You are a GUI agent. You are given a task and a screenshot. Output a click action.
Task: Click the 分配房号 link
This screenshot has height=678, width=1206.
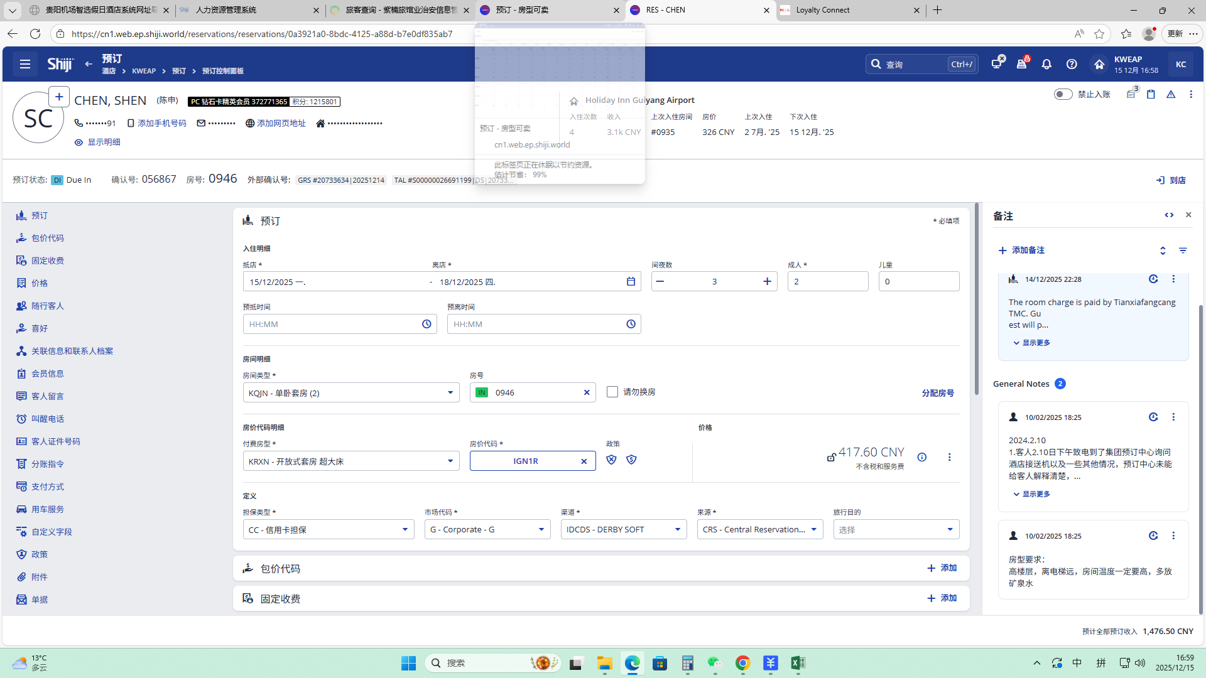point(937,393)
